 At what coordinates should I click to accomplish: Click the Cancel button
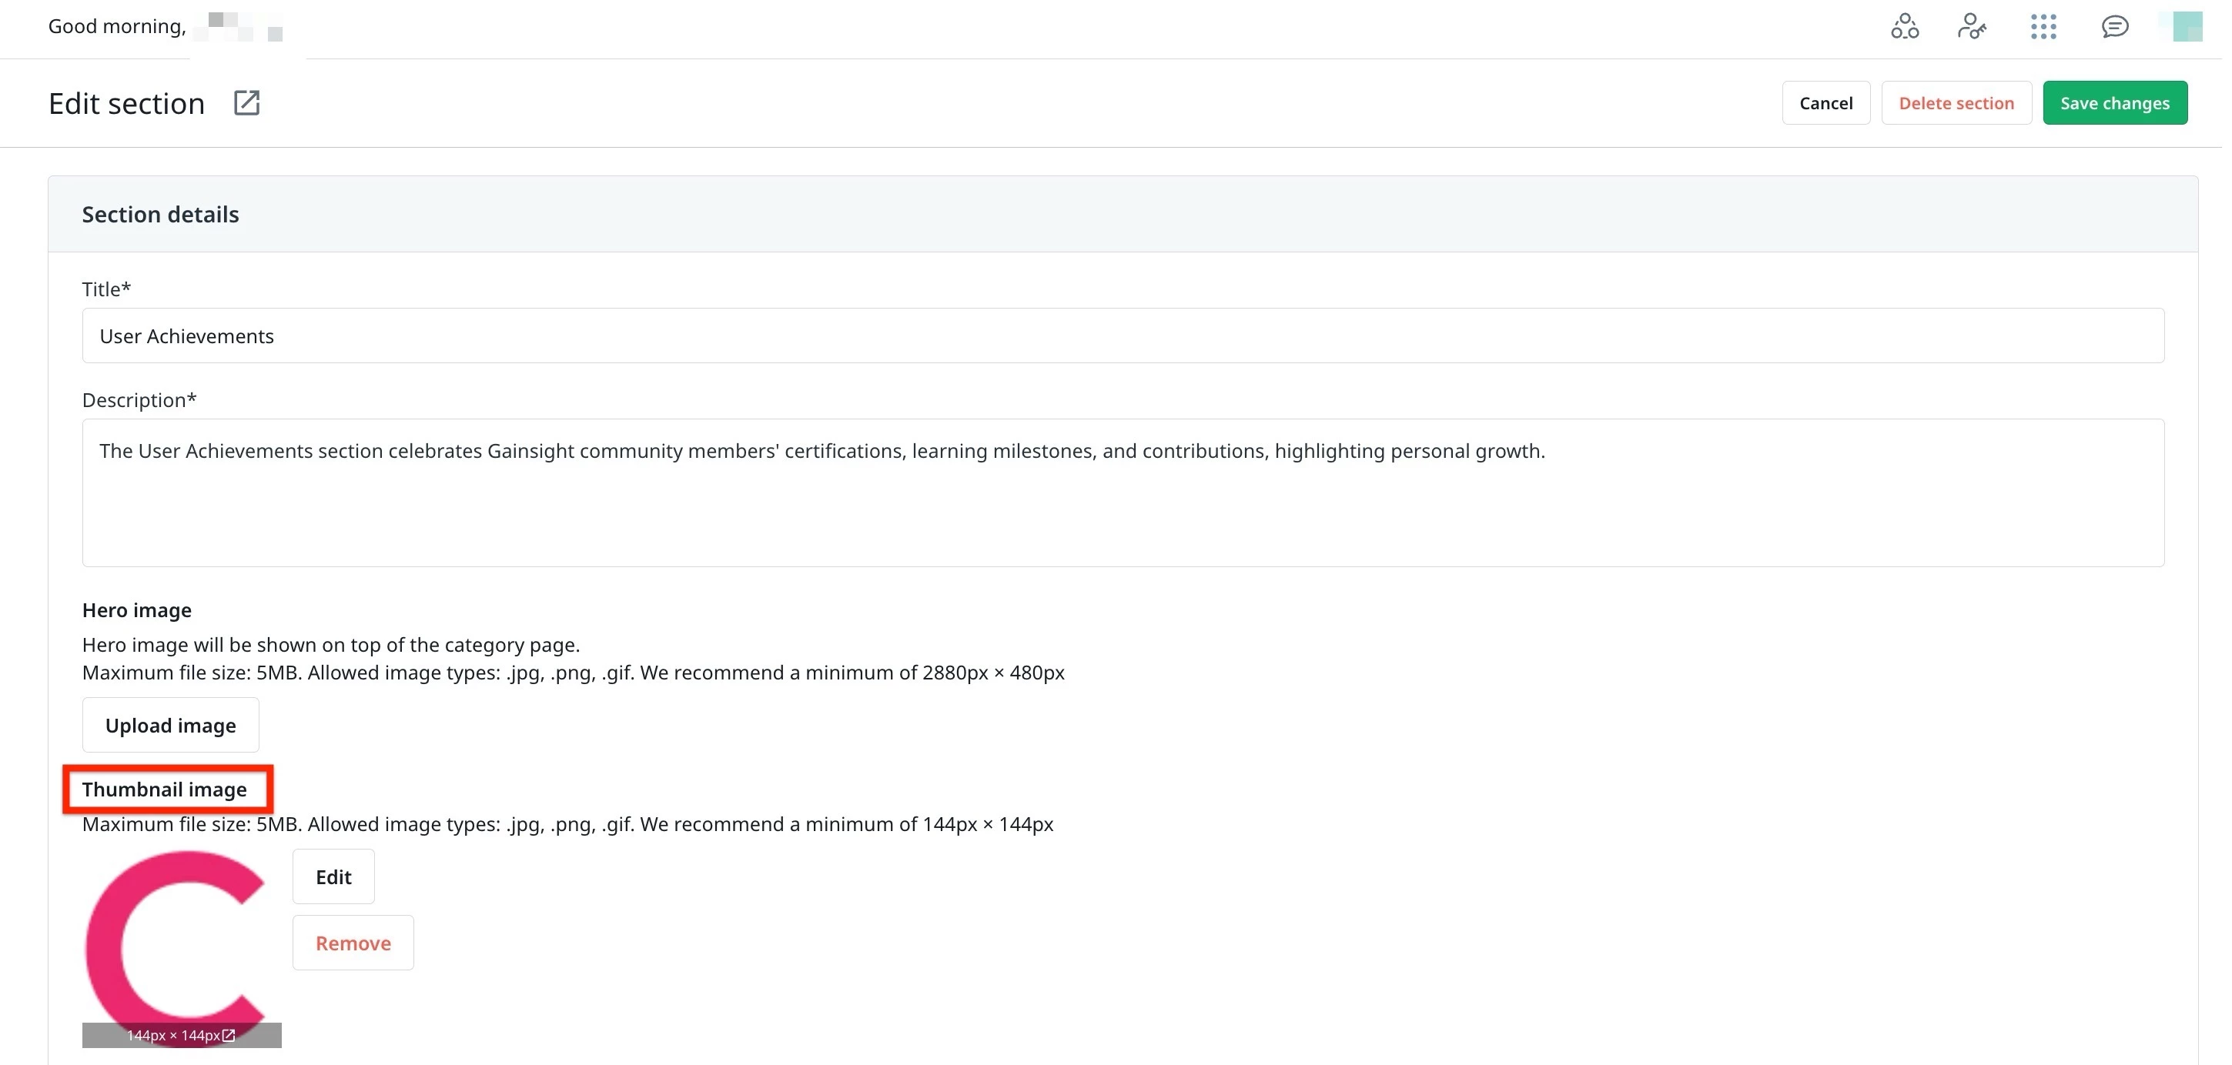click(1825, 103)
